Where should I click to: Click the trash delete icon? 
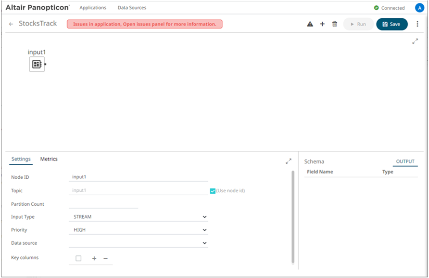335,24
